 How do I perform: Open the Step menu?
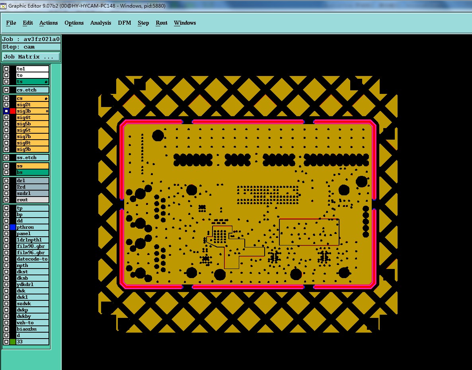click(143, 23)
